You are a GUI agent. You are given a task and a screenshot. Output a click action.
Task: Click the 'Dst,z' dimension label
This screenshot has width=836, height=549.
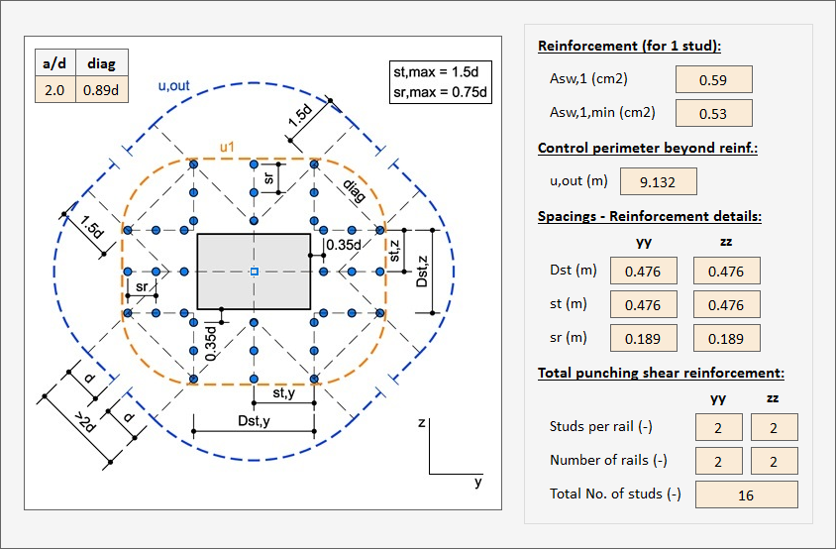click(x=422, y=273)
